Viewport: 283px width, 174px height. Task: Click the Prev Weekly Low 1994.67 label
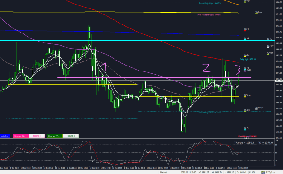pos(209,15)
